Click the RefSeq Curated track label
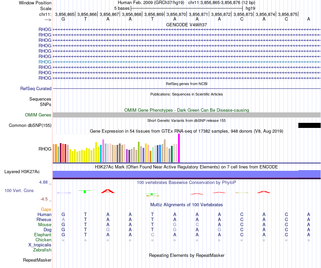The width and height of the screenshot is (321, 268). (36, 88)
